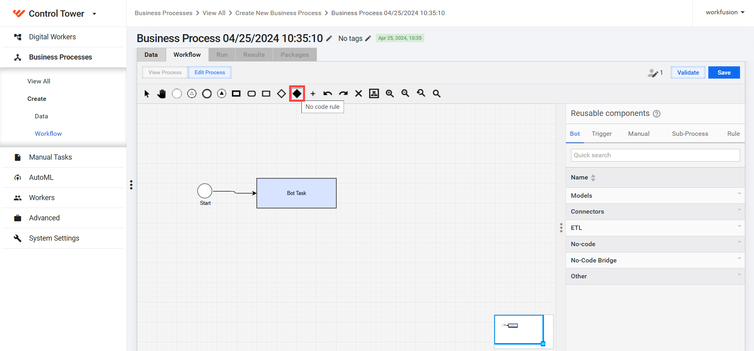Click the Quick search field

click(655, 155)
